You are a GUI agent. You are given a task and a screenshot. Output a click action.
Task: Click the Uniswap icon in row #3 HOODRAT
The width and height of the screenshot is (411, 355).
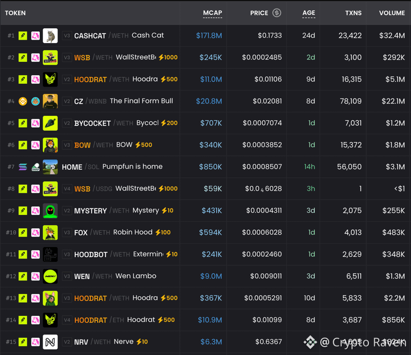point(35,79)
